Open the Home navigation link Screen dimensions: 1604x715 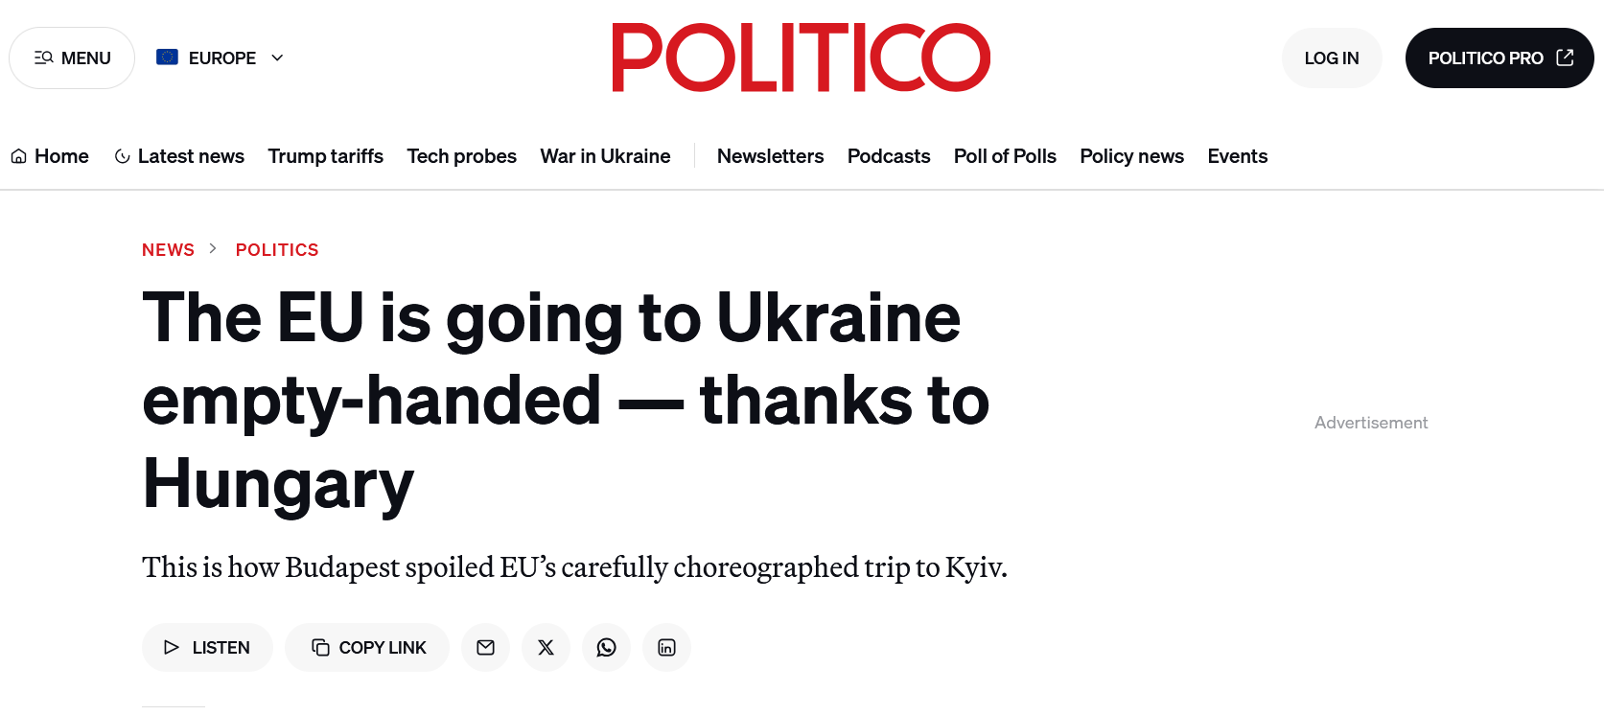point(50,156)
